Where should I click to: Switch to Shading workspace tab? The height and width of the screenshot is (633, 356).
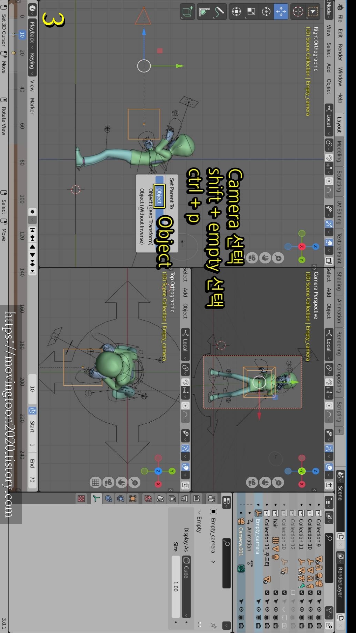pyautogui.click(x=339, y=281)
